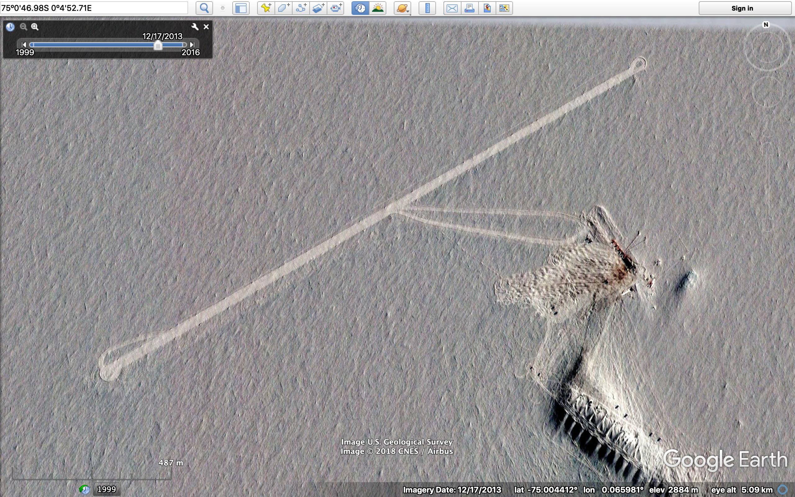Image resolution: width=795 pixels, height=497 pixels.
Task: View location in Google Maps
Action: pos(487,8)
